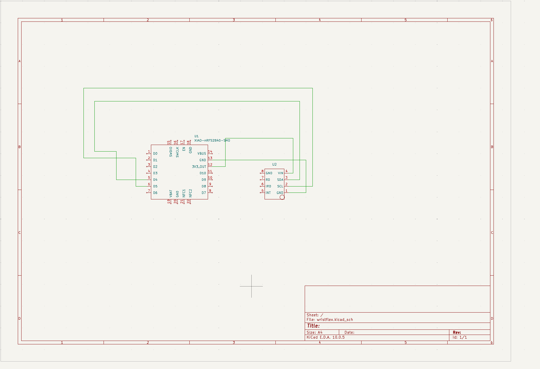Image resolution: width=540 pixels, height=369 pixels.
Task: Click the SDA pin label on U2
Action: [280, 180]
